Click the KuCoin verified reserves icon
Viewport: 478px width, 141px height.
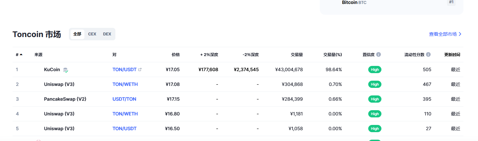66,70
